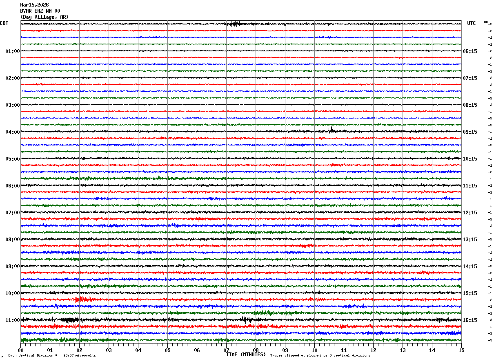The image size is (494, 361).
Task: Select the '09:00' CDT time label
Action: 13,266
